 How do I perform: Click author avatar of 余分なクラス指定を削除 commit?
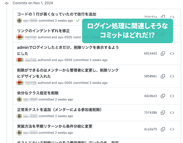19,99
